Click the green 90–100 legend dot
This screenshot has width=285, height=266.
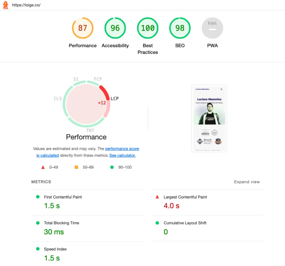tap(111, 167)
